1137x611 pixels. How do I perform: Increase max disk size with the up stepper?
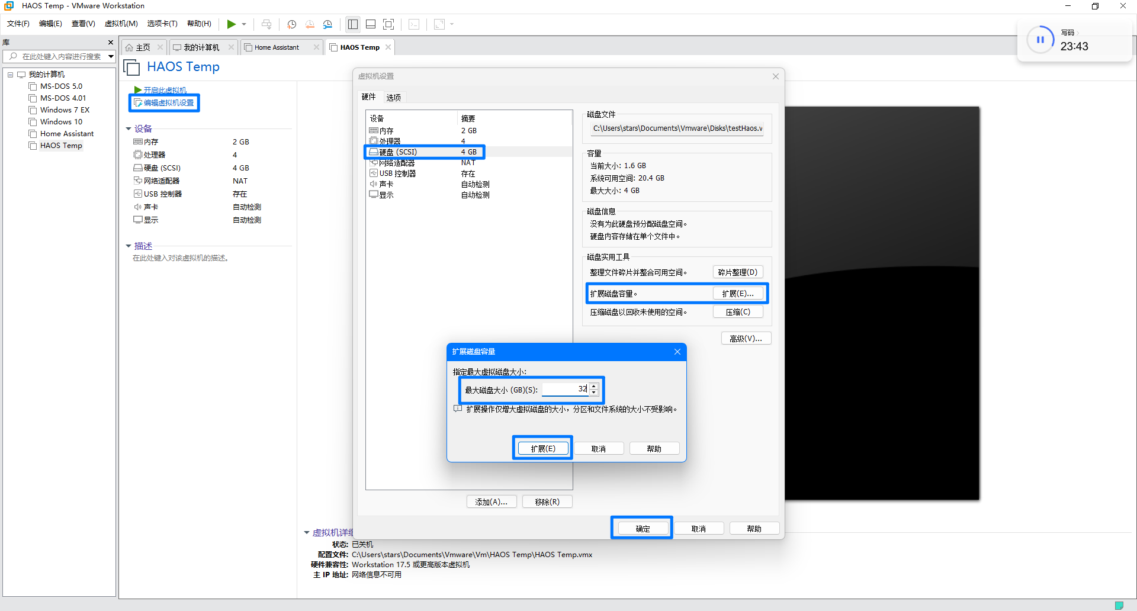click(594, 386)
